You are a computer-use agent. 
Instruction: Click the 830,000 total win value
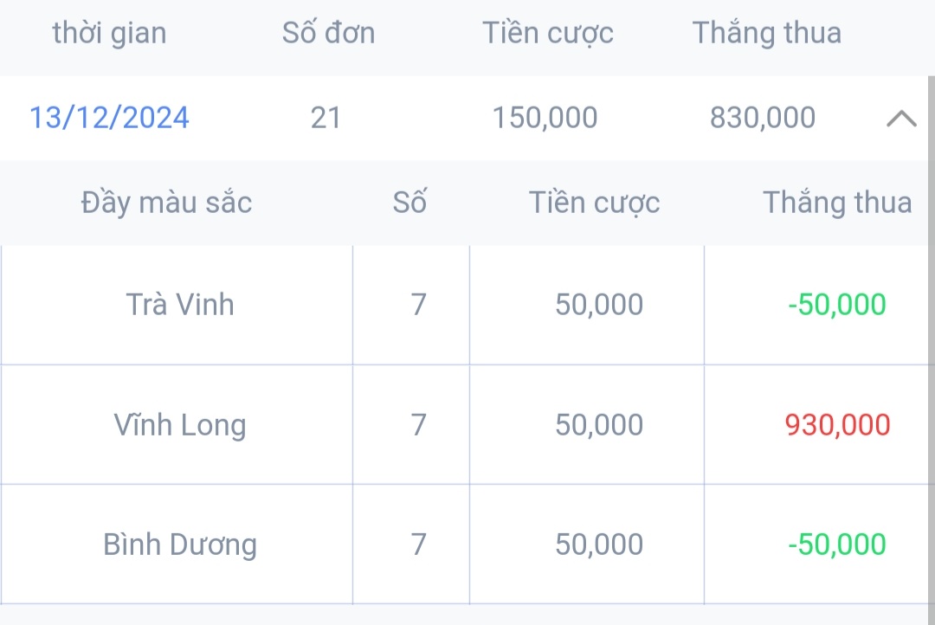tap(762, 118)
